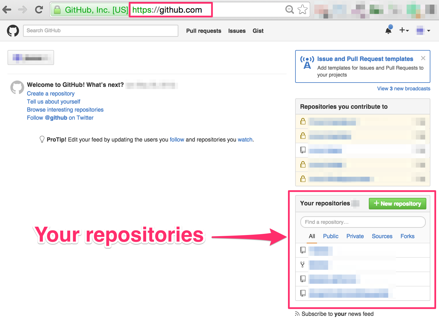
Task: Open the user avatar dropdown menu
Action: point(423,30)
